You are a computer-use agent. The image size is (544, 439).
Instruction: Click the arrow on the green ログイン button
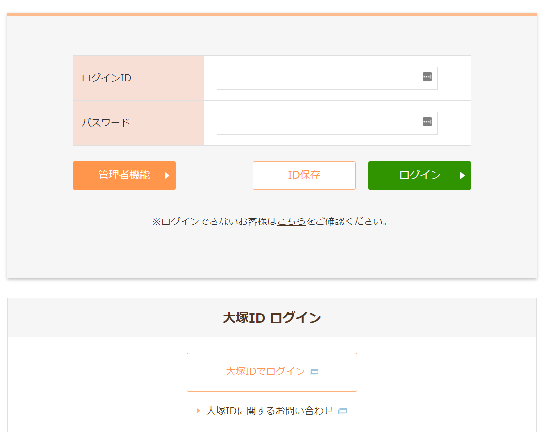tap(462, 175)
